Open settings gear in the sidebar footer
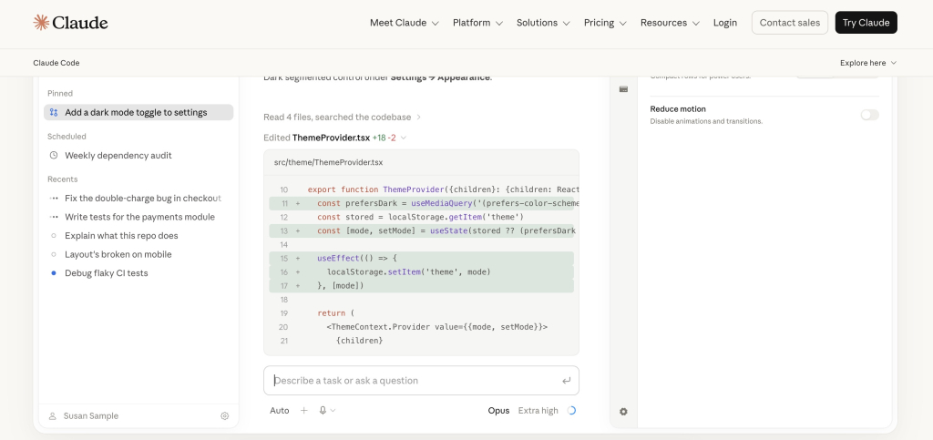 [x=225, y=416]
